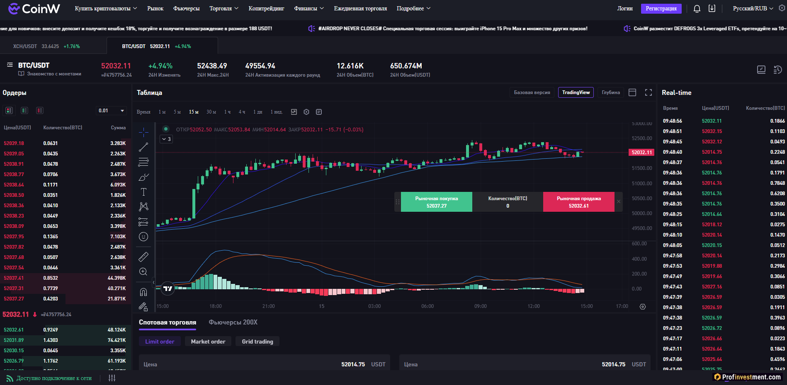The width and height of the screenshot is (787, 385).
Task: Open the Фьючерсы menu item
Action: pos(186,8)
